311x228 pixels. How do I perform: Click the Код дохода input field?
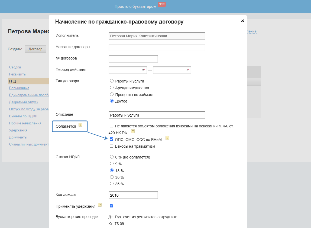point(133,195)
